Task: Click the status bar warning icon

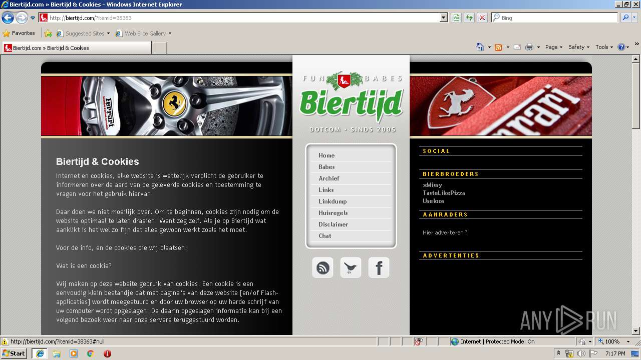Action: (5, 341)
